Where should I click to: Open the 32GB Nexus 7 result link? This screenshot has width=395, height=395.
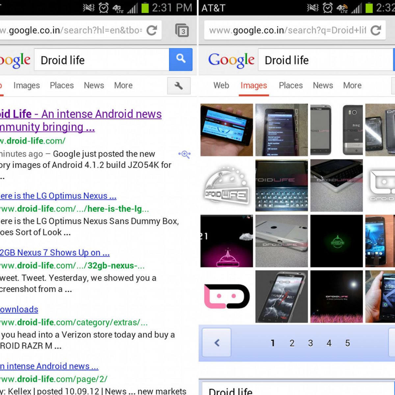click(x=55, y=252)
